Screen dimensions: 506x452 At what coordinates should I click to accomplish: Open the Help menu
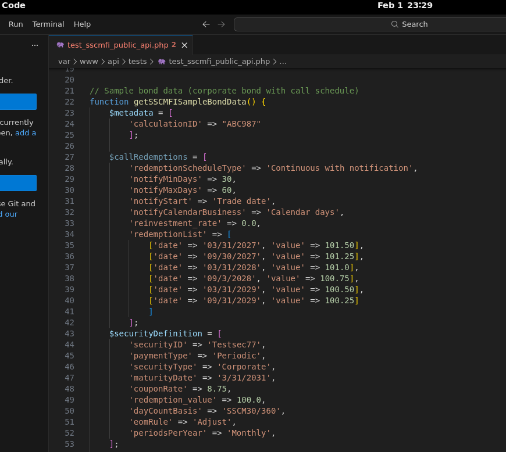click(x=82, y=24)
